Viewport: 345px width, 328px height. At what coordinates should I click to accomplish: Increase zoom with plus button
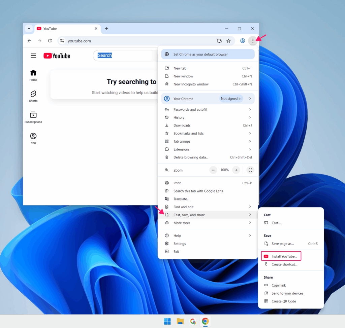coord(236,170)
